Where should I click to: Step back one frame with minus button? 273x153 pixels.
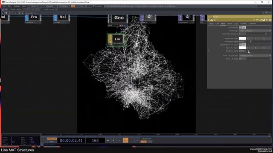coord(131,140)
